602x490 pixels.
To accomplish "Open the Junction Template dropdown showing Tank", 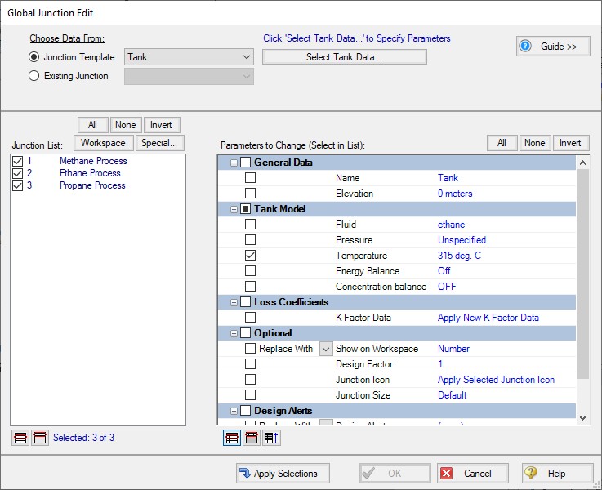I will (247, 57).
